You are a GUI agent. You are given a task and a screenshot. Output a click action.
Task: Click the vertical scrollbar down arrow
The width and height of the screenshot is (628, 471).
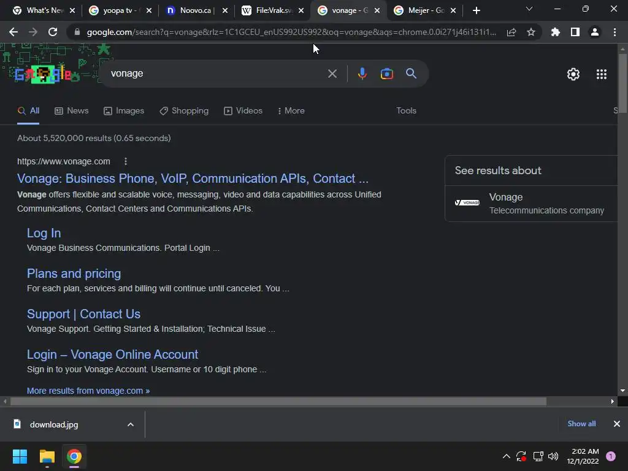coord(622,391)
